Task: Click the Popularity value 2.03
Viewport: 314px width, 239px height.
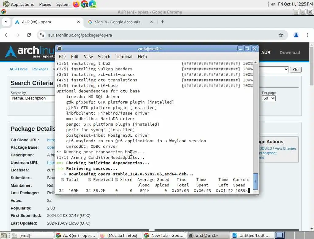Action: (x=51, y=208)
